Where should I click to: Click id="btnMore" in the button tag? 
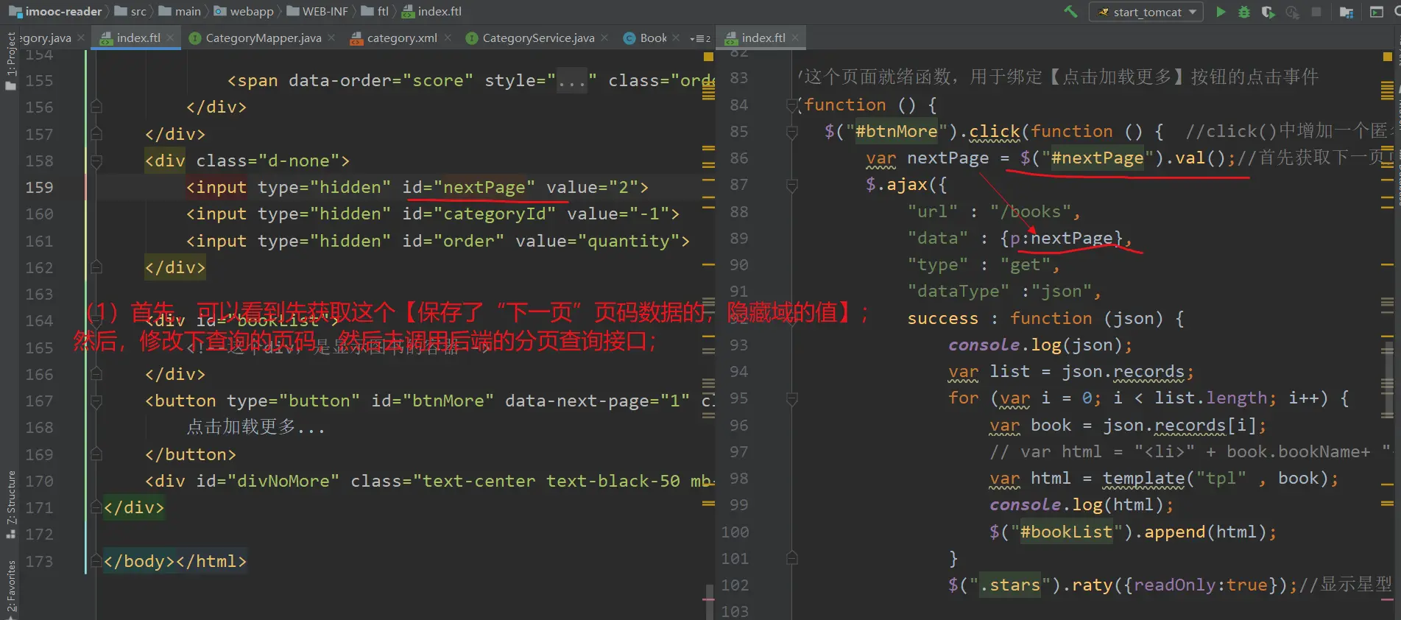pos(432,401)
